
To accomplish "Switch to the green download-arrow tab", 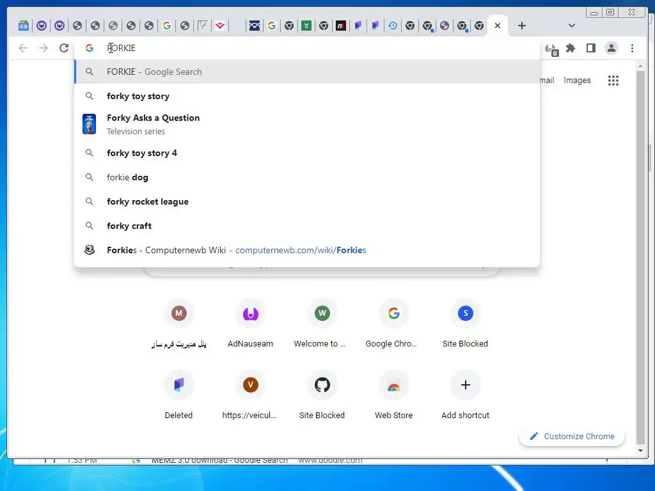I will [306, 26].
